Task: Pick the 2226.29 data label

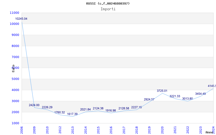Action: [47, 107]
